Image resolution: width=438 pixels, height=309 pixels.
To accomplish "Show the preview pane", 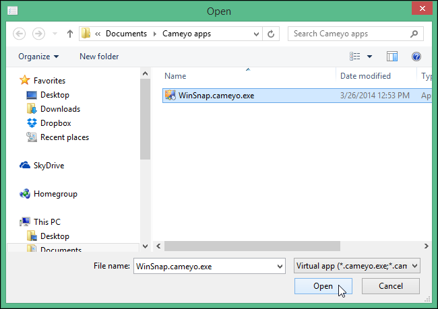I will click(x=392, y=57).
